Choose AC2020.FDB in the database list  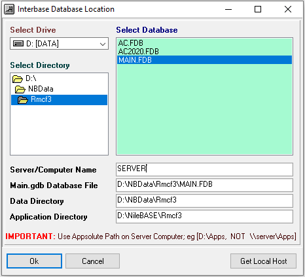click(139, 52)
